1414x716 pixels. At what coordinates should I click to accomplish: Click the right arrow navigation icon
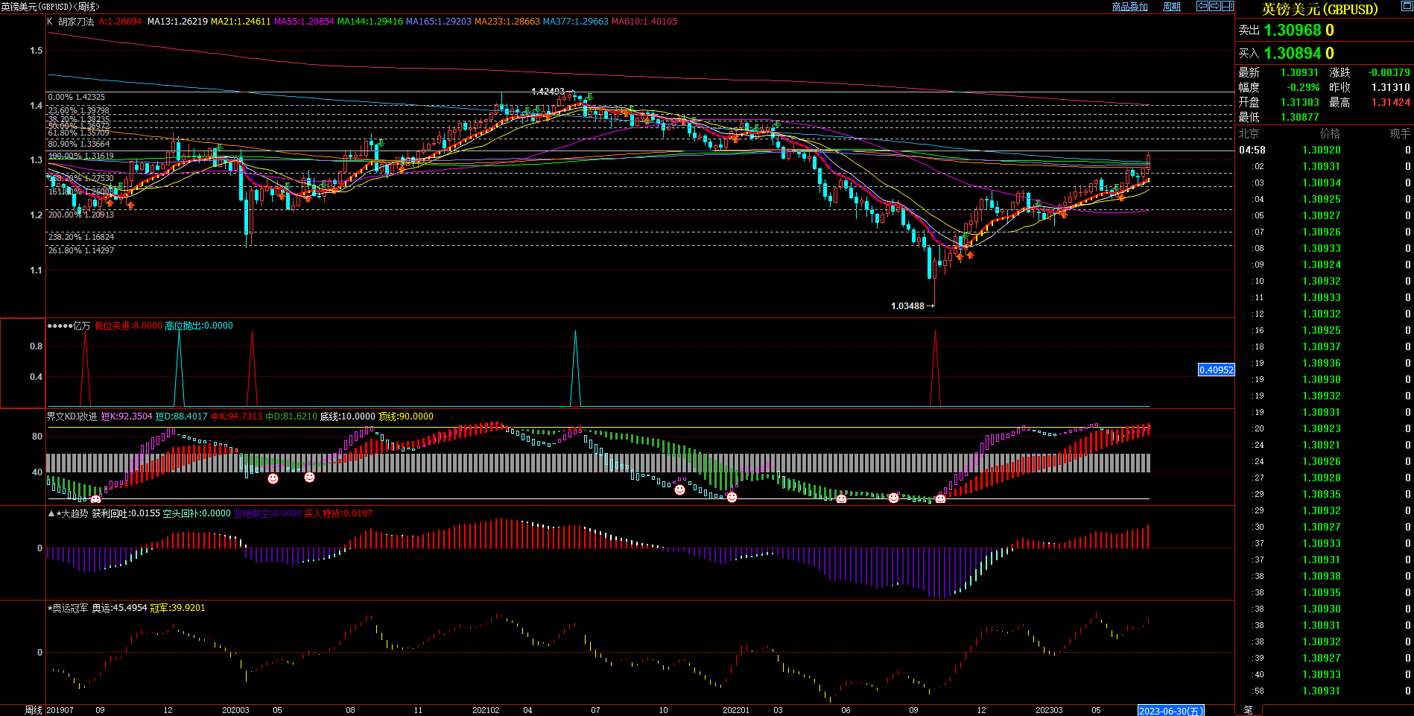1215,6
